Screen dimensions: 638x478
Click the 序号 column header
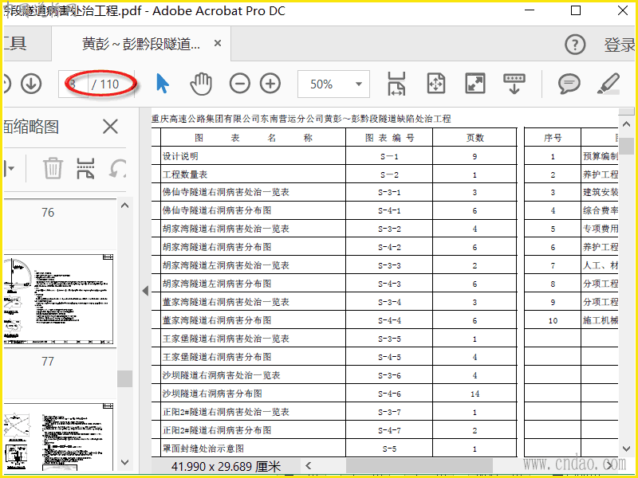pyautogui.click(x=553, y=138)
